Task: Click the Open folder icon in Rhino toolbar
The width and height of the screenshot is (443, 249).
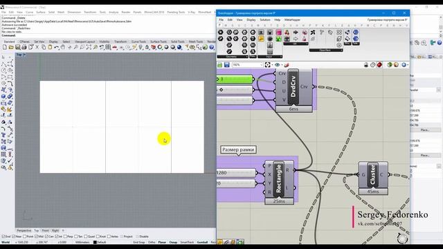Action: click(x=11, y=48)
